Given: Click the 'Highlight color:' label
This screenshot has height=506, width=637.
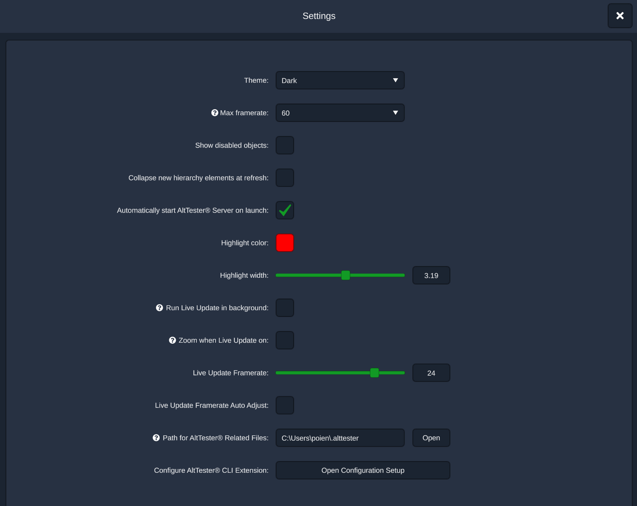Looking at the screenshot, I should tap(245, 243).
